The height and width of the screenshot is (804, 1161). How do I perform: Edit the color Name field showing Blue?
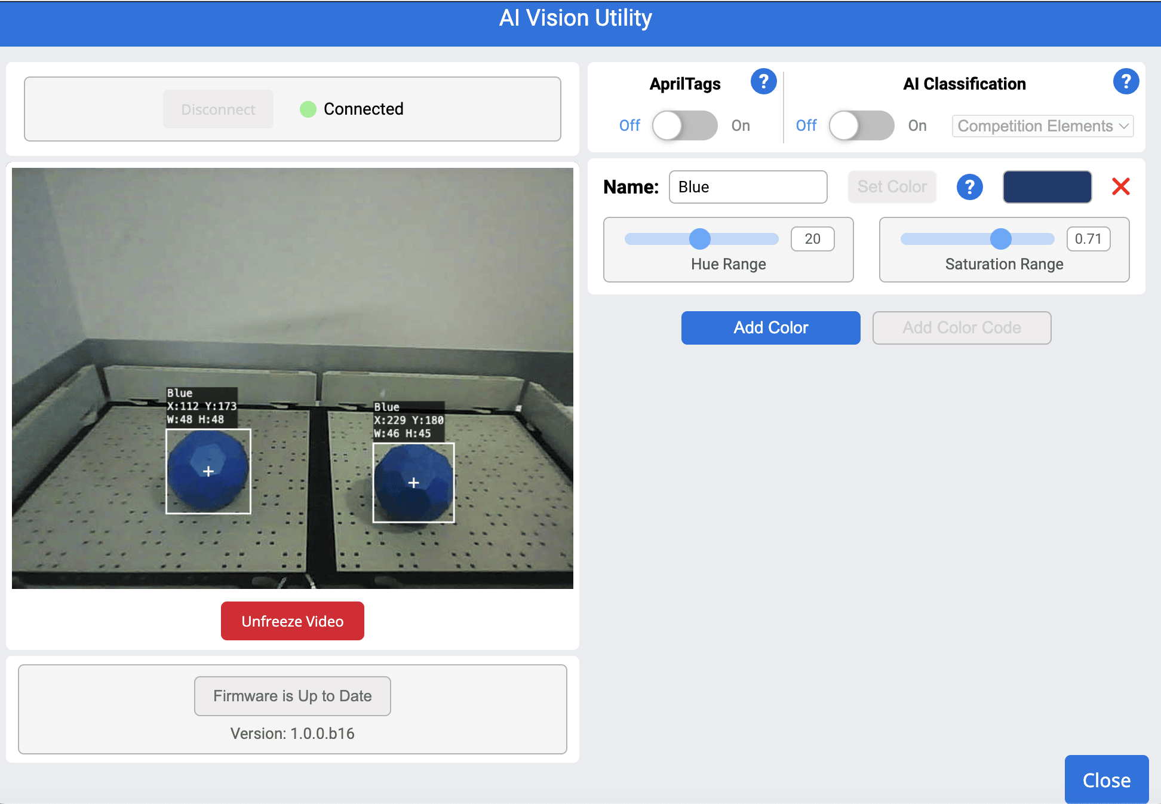[748, 187]
